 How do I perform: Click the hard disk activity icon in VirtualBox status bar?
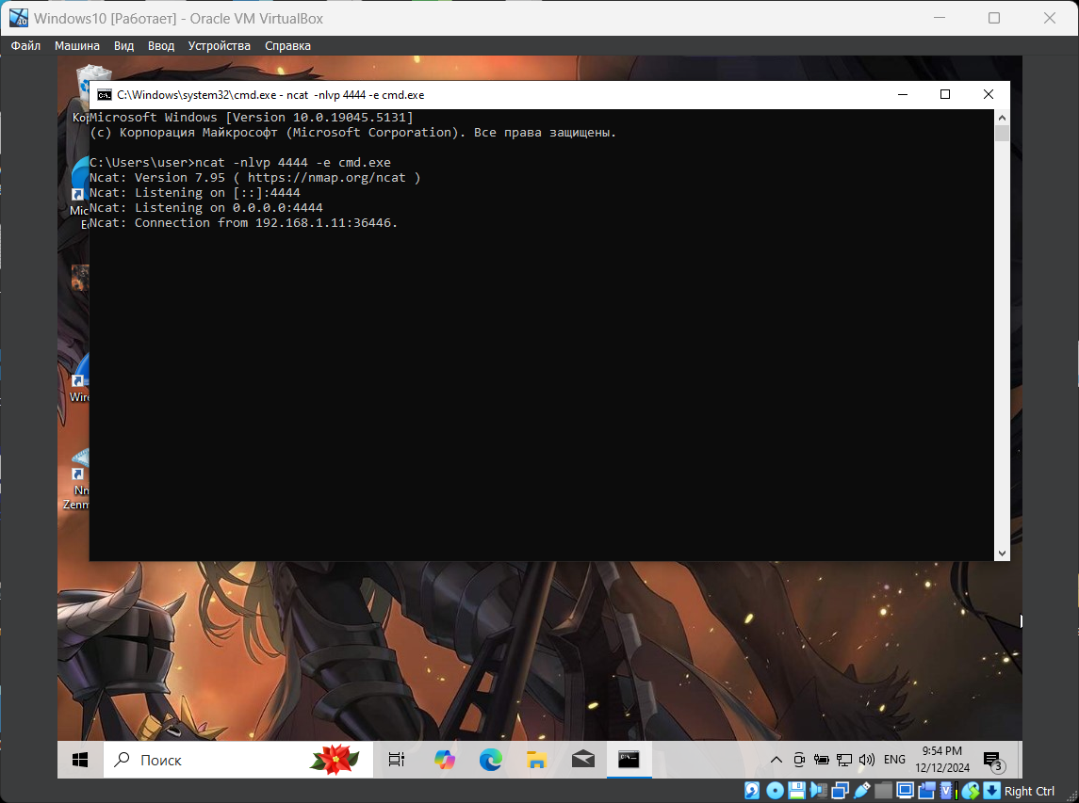(x=752, y=791)
